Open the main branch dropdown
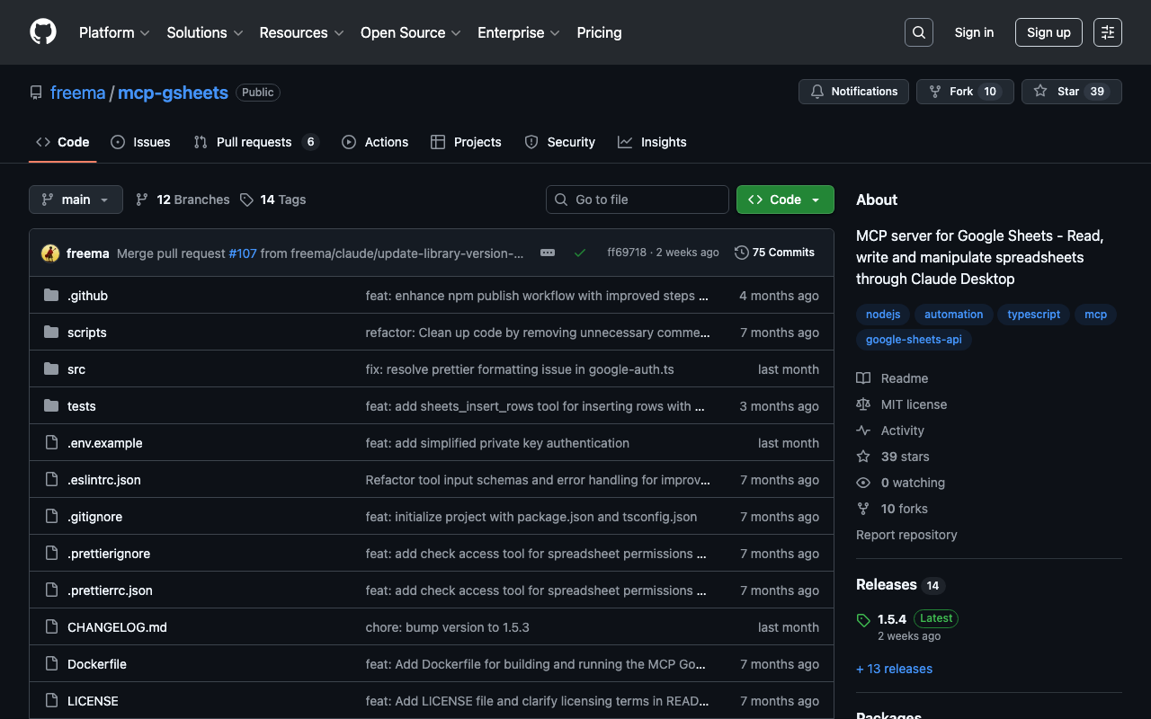 [x=76, y=200]
